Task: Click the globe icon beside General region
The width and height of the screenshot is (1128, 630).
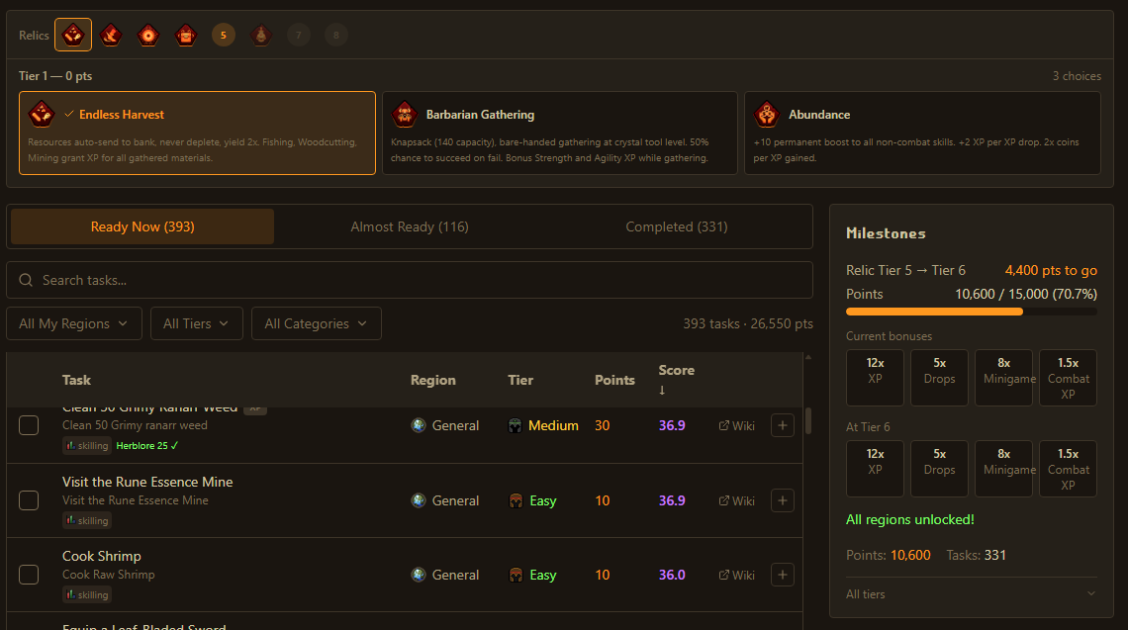Action: [418, 425]
